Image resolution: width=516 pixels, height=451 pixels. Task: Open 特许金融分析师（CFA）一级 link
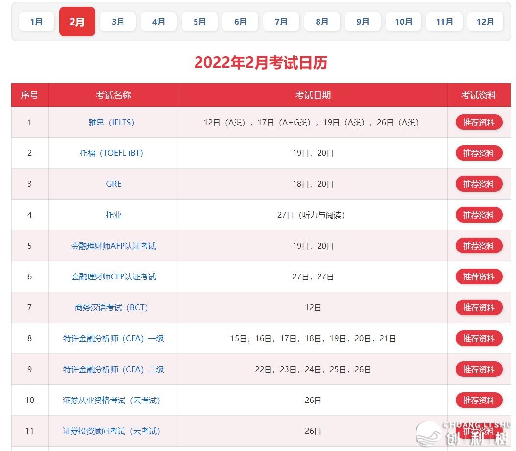(x=114, y=338)
